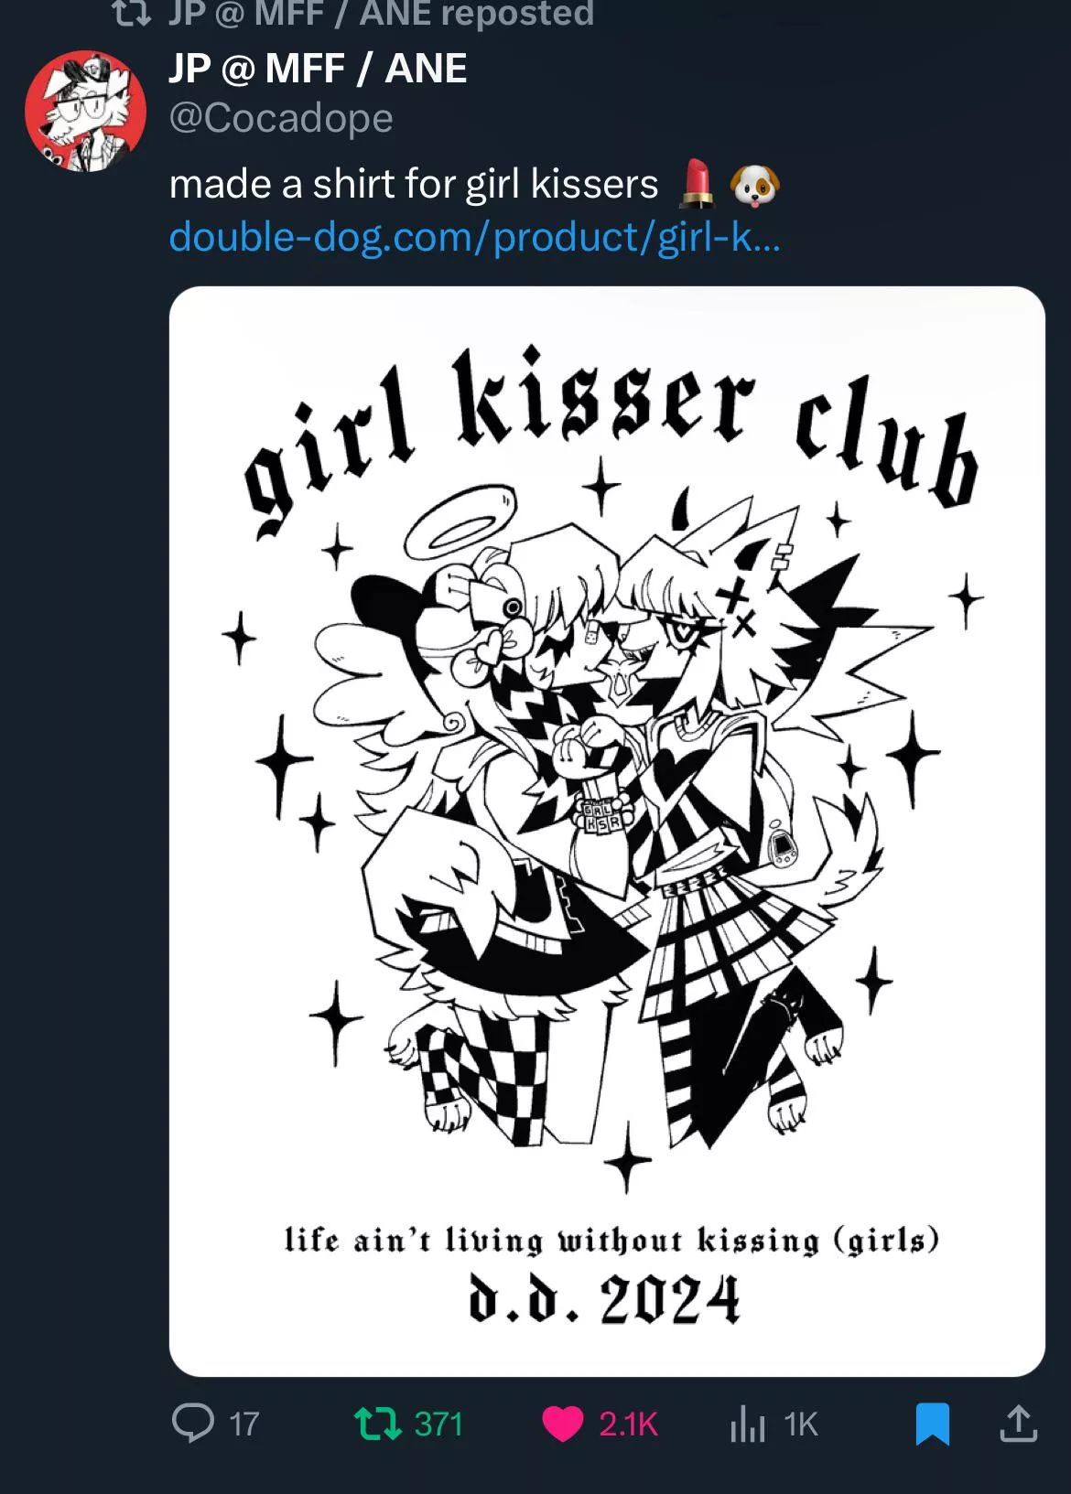Open replies with the speech bubble icon
Viewport: 1071px width, 1494px height.
tap(193, 1424)
